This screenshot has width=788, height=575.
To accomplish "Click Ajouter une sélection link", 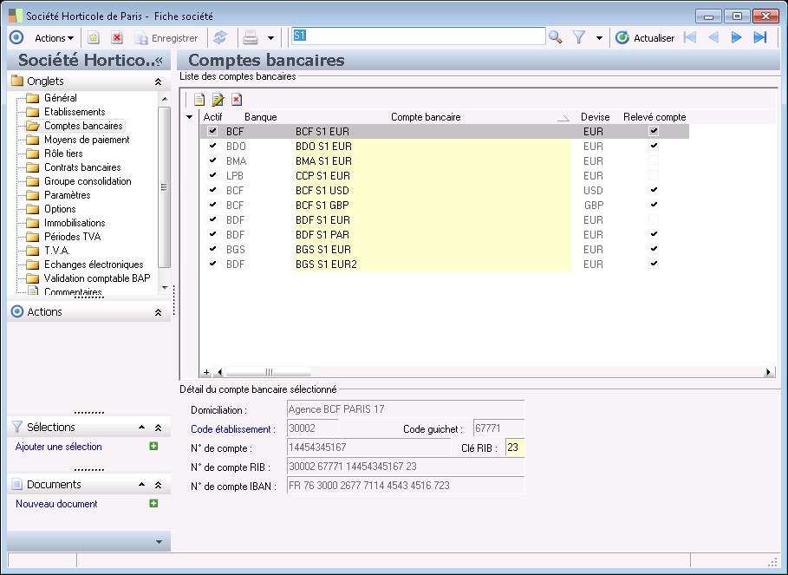I will point(59,447).
